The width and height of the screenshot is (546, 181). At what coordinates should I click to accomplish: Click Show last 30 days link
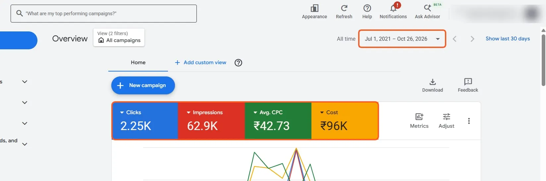tap(508, 39)
